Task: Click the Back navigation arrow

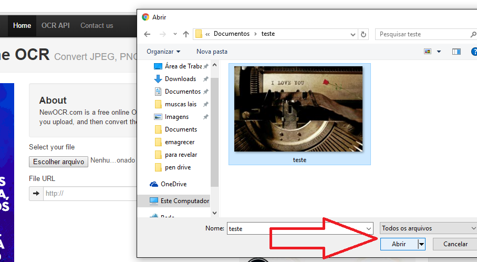Action: tap(148, 34)
